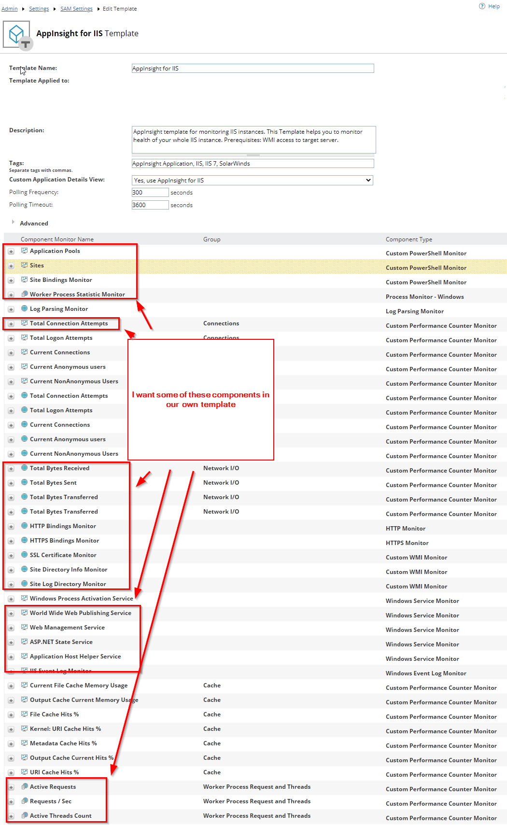The height and width of the screenshot is (825, 507).
Task: Click the World Wide Web Publishing Service icon
Action: coord(24,613)
